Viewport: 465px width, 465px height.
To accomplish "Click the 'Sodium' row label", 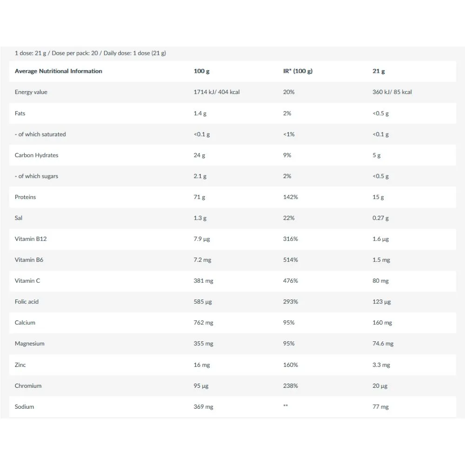I will coord(24,407).
